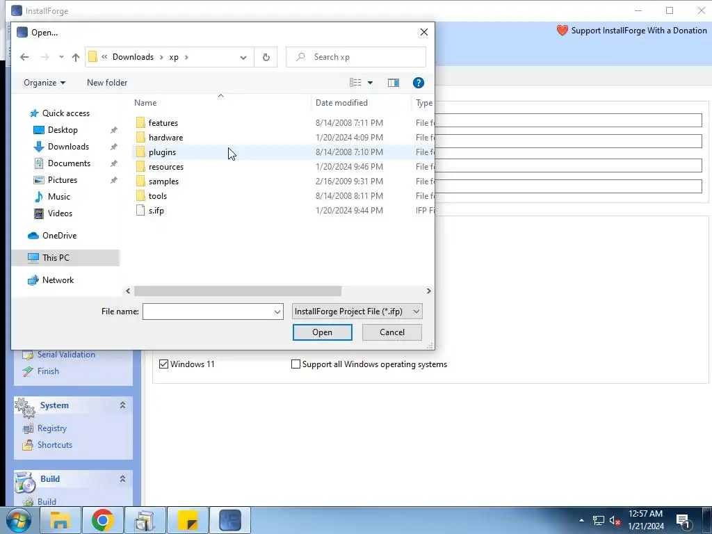
Task: Go back with the Open dialog's back arrow
Action: click(x=24, y=57)
